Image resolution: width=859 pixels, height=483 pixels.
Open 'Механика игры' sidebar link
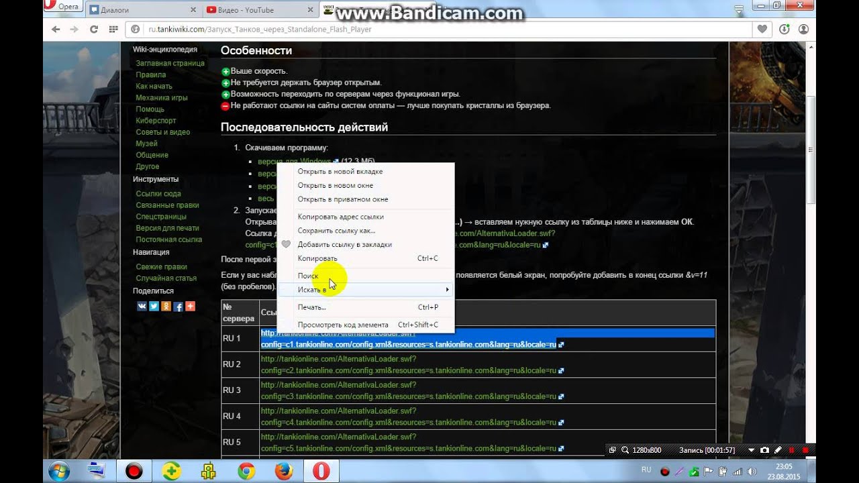(x=162, y=97)
